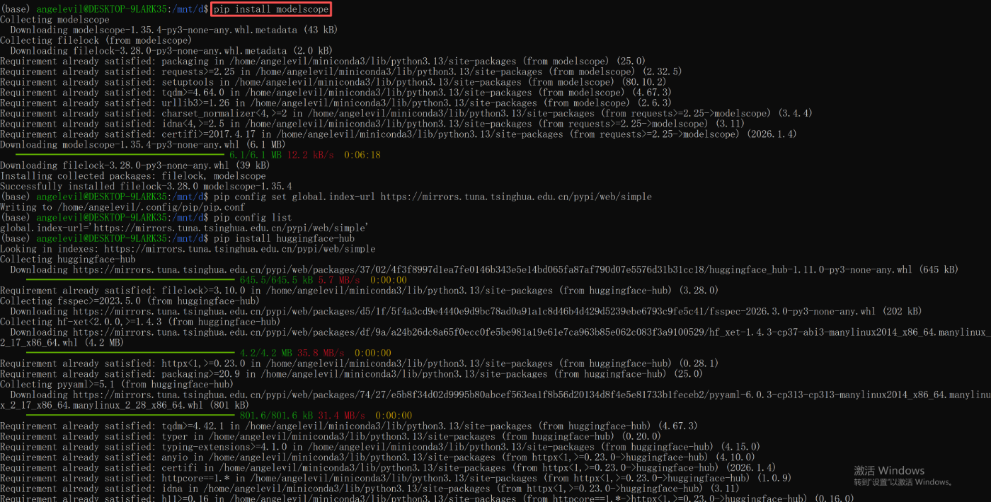The height and width of the screenshot is (502, 991).
Task: Click the '801.6/801.6 kB' progress amount
Action: (x=276, y=415)
